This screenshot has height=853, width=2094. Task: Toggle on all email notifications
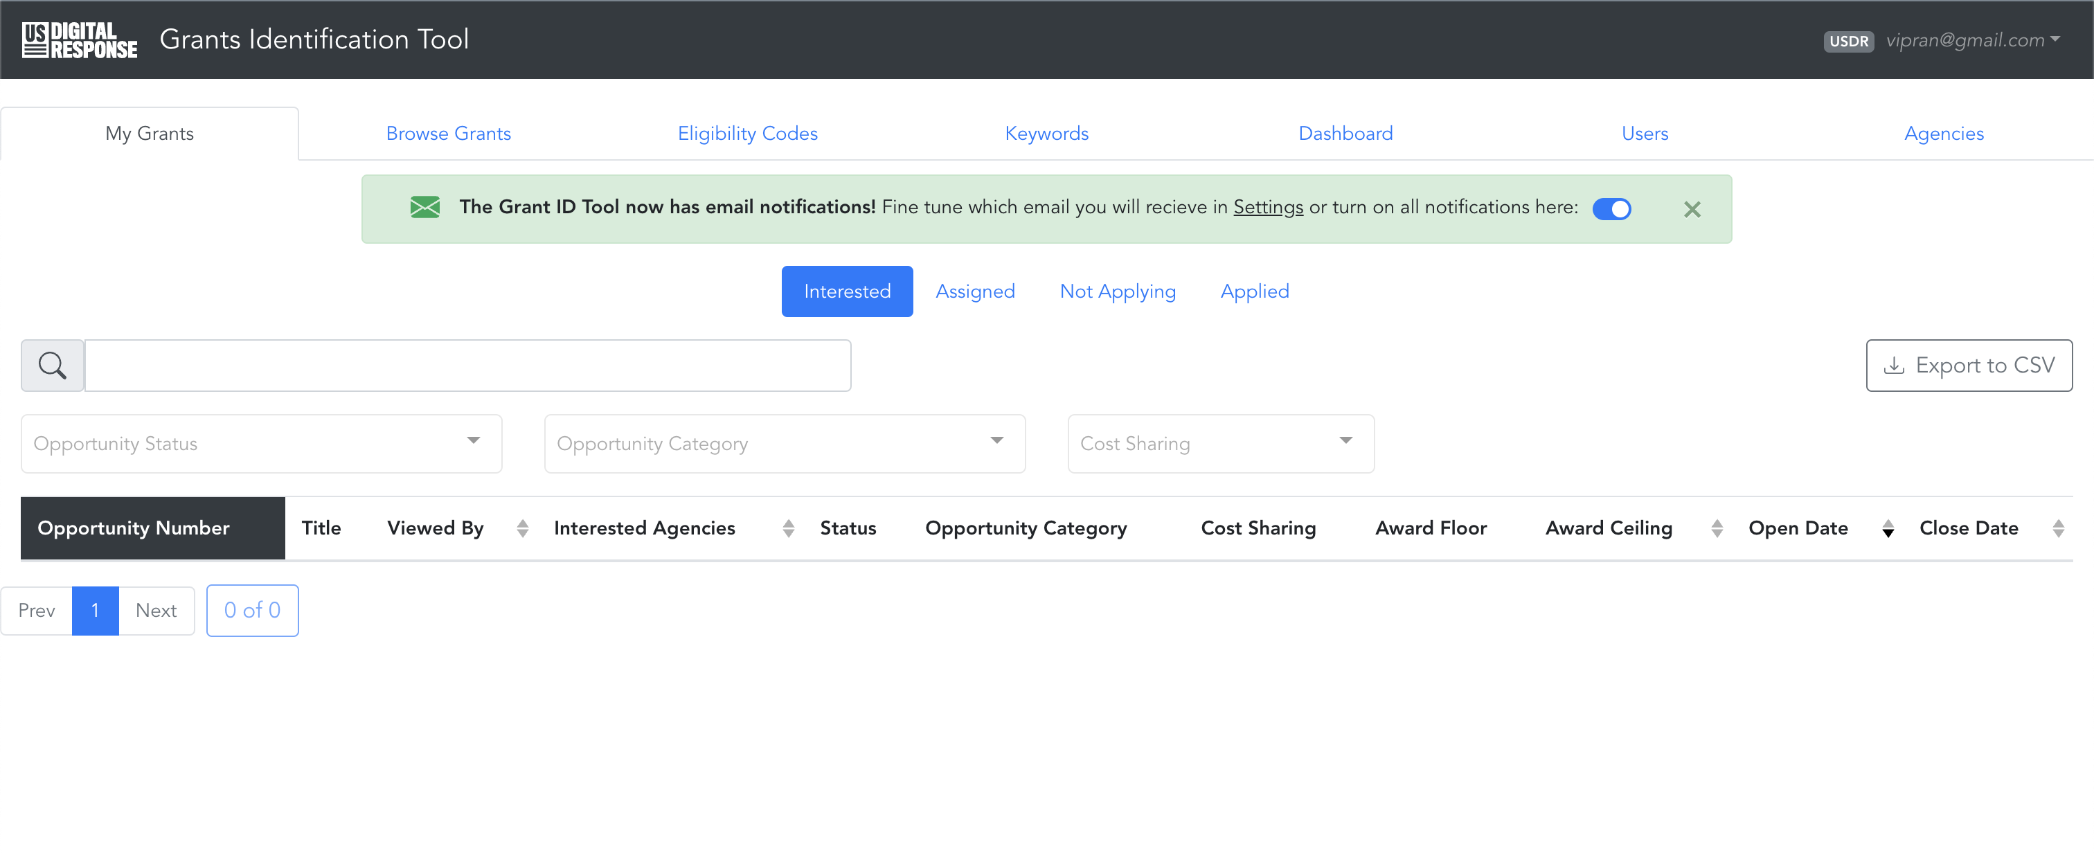point(1613,208)
